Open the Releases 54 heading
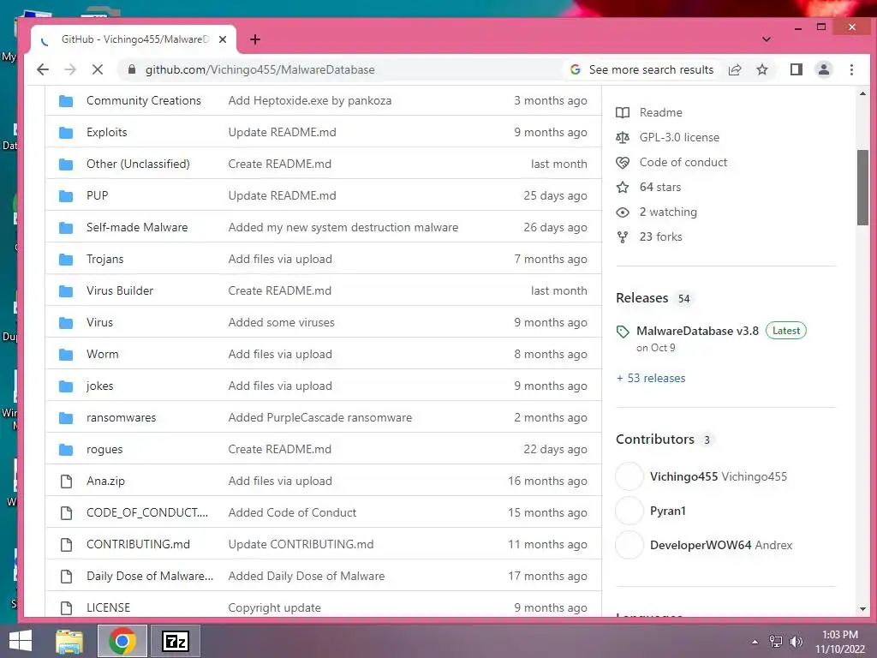The image size is (877, 658). 653,298
